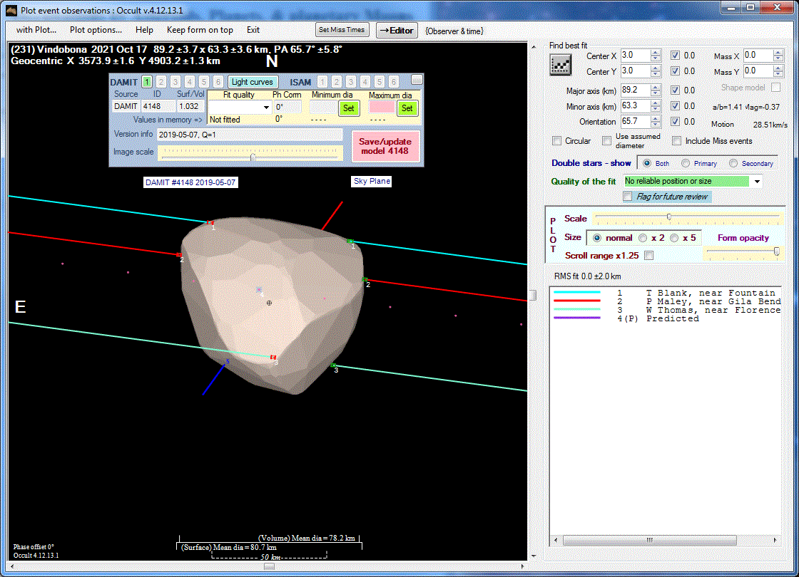
Task: Open the Plot options menu
Action: 96,30
